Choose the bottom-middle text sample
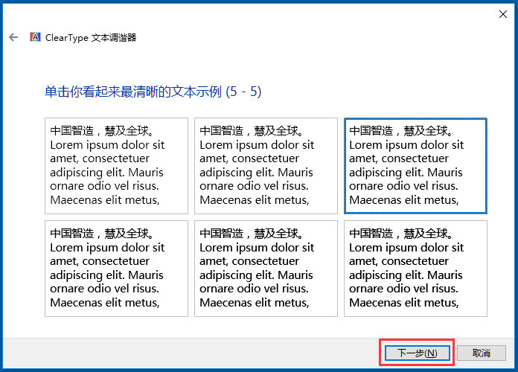This screenshot has height=372, width=518. coord(266,268)
